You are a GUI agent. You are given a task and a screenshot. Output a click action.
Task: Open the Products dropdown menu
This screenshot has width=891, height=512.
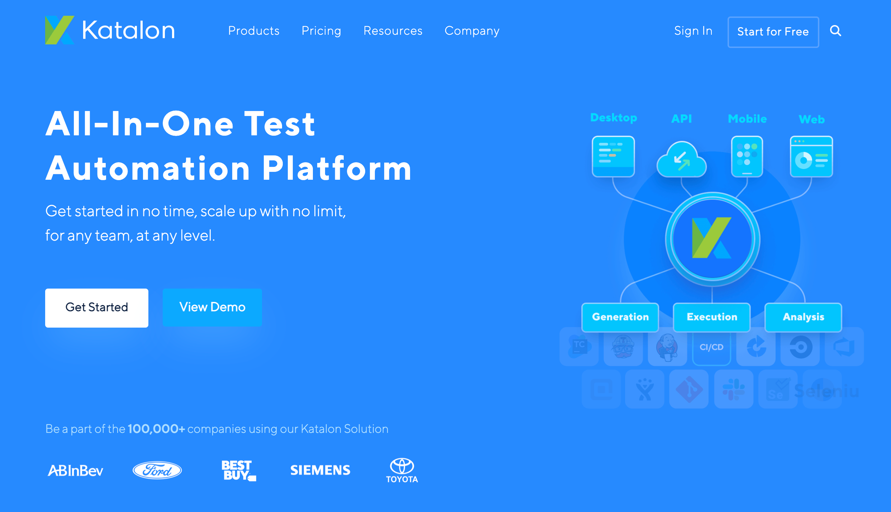pyautogui.click(x=253, y=31)
